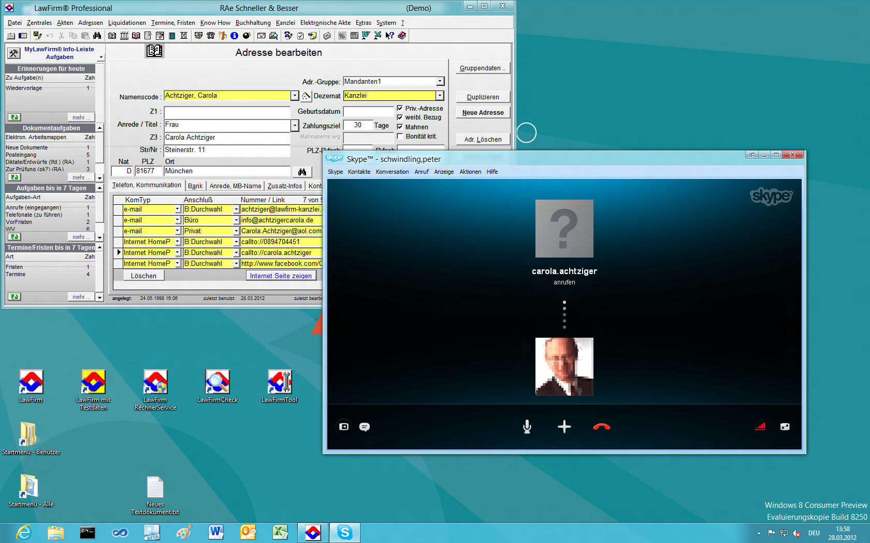870x543 pixels.
Task: Click into the Geburtsdatum input field
Action: tap(368, 112)
